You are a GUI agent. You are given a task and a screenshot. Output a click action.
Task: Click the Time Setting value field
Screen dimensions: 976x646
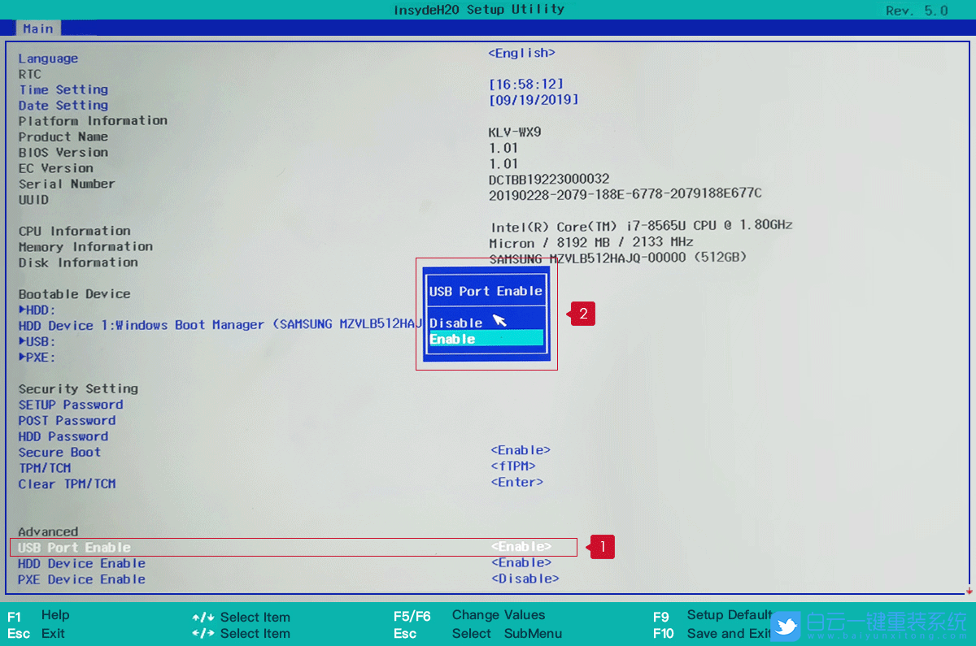point(526,84)
